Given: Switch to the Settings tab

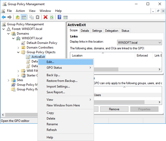Looking at the screenshot, I should click(x=97, y=31).
